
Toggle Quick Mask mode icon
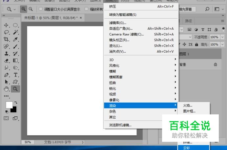pyautogui.click(x=6, y=118)
